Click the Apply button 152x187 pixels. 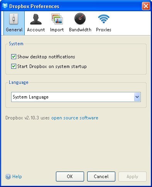tap(132, 177)
